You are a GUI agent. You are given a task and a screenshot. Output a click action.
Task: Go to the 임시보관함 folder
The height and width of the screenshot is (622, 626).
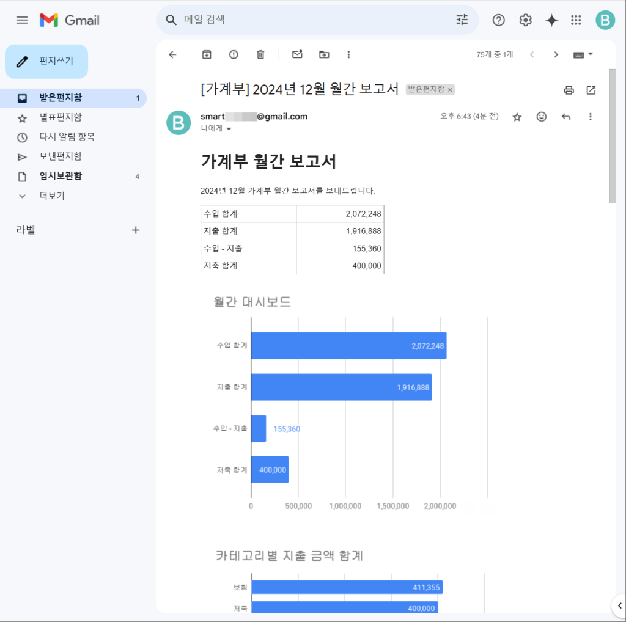(61, 176)
